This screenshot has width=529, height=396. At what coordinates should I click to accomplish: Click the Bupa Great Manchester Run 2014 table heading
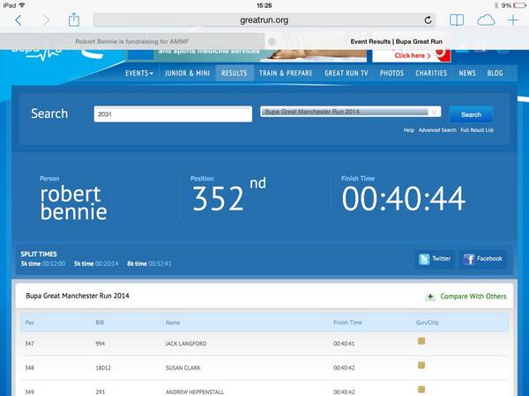point(78,296)
